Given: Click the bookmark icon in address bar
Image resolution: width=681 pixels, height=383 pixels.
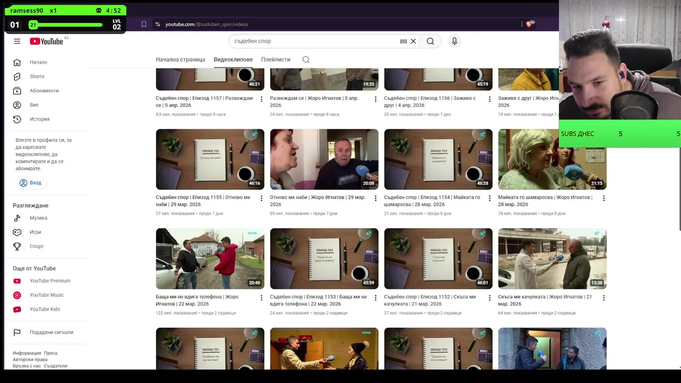Looking at the screenshot, I should coord(144,24).
